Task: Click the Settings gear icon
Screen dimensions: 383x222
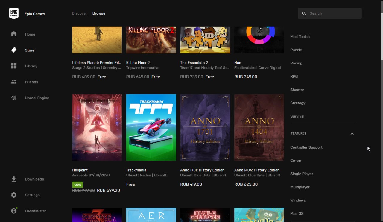Action: tap(14, 195)
